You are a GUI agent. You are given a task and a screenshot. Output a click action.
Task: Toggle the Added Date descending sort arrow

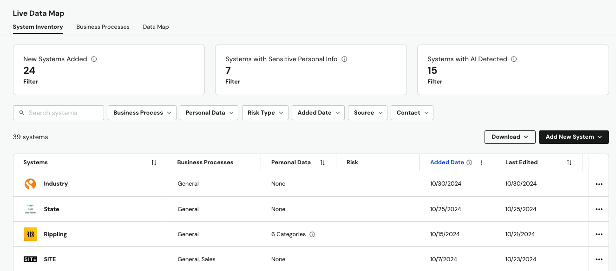(x=481, y=162)
